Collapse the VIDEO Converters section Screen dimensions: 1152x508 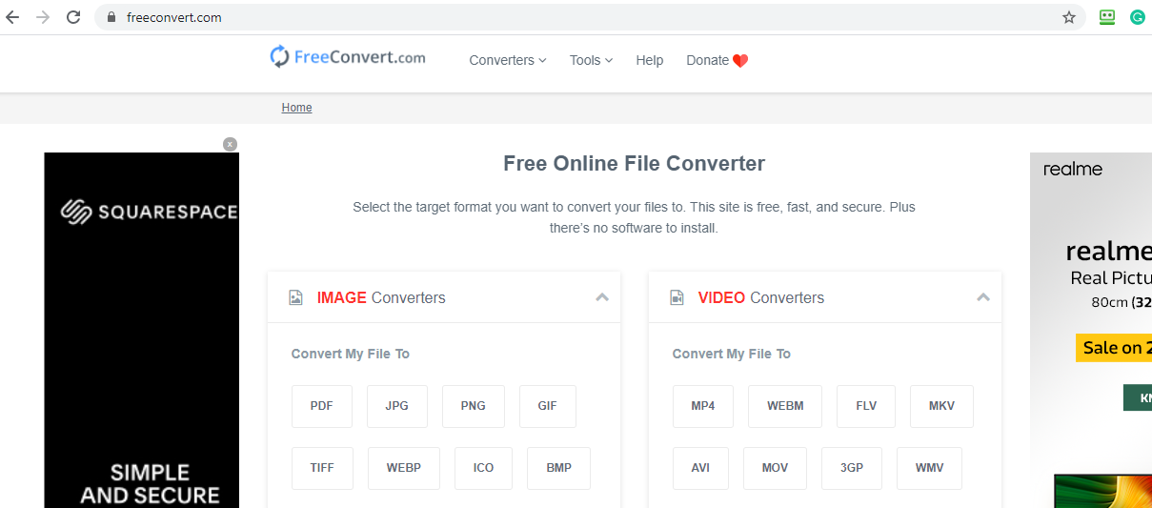(x=983, y=297)
